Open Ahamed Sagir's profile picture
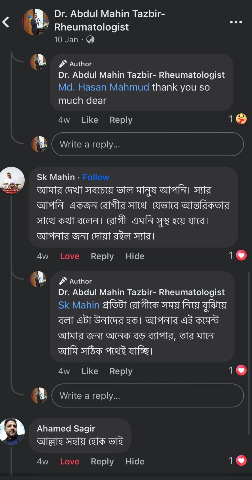252x480 pixels. pos(12,431)
